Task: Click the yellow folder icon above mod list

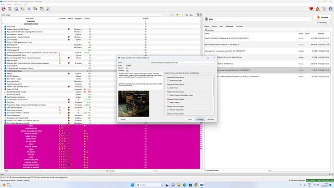Action: point(177,15)
